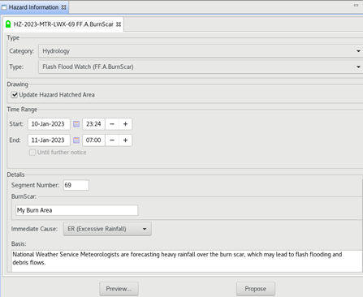
Task: Click the Start time field 23:24
Action: 93,124
